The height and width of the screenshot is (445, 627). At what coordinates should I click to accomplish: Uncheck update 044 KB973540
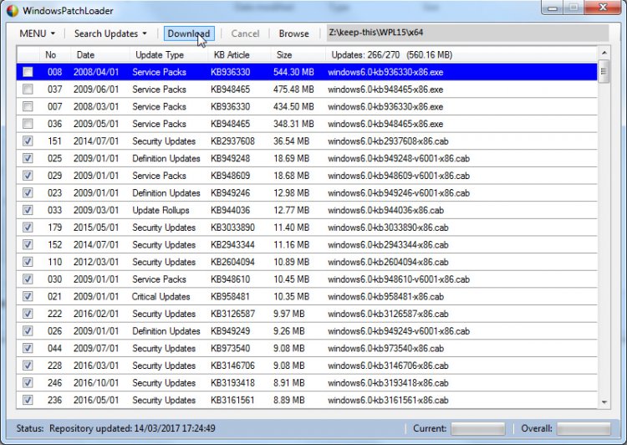click(28, 348)
